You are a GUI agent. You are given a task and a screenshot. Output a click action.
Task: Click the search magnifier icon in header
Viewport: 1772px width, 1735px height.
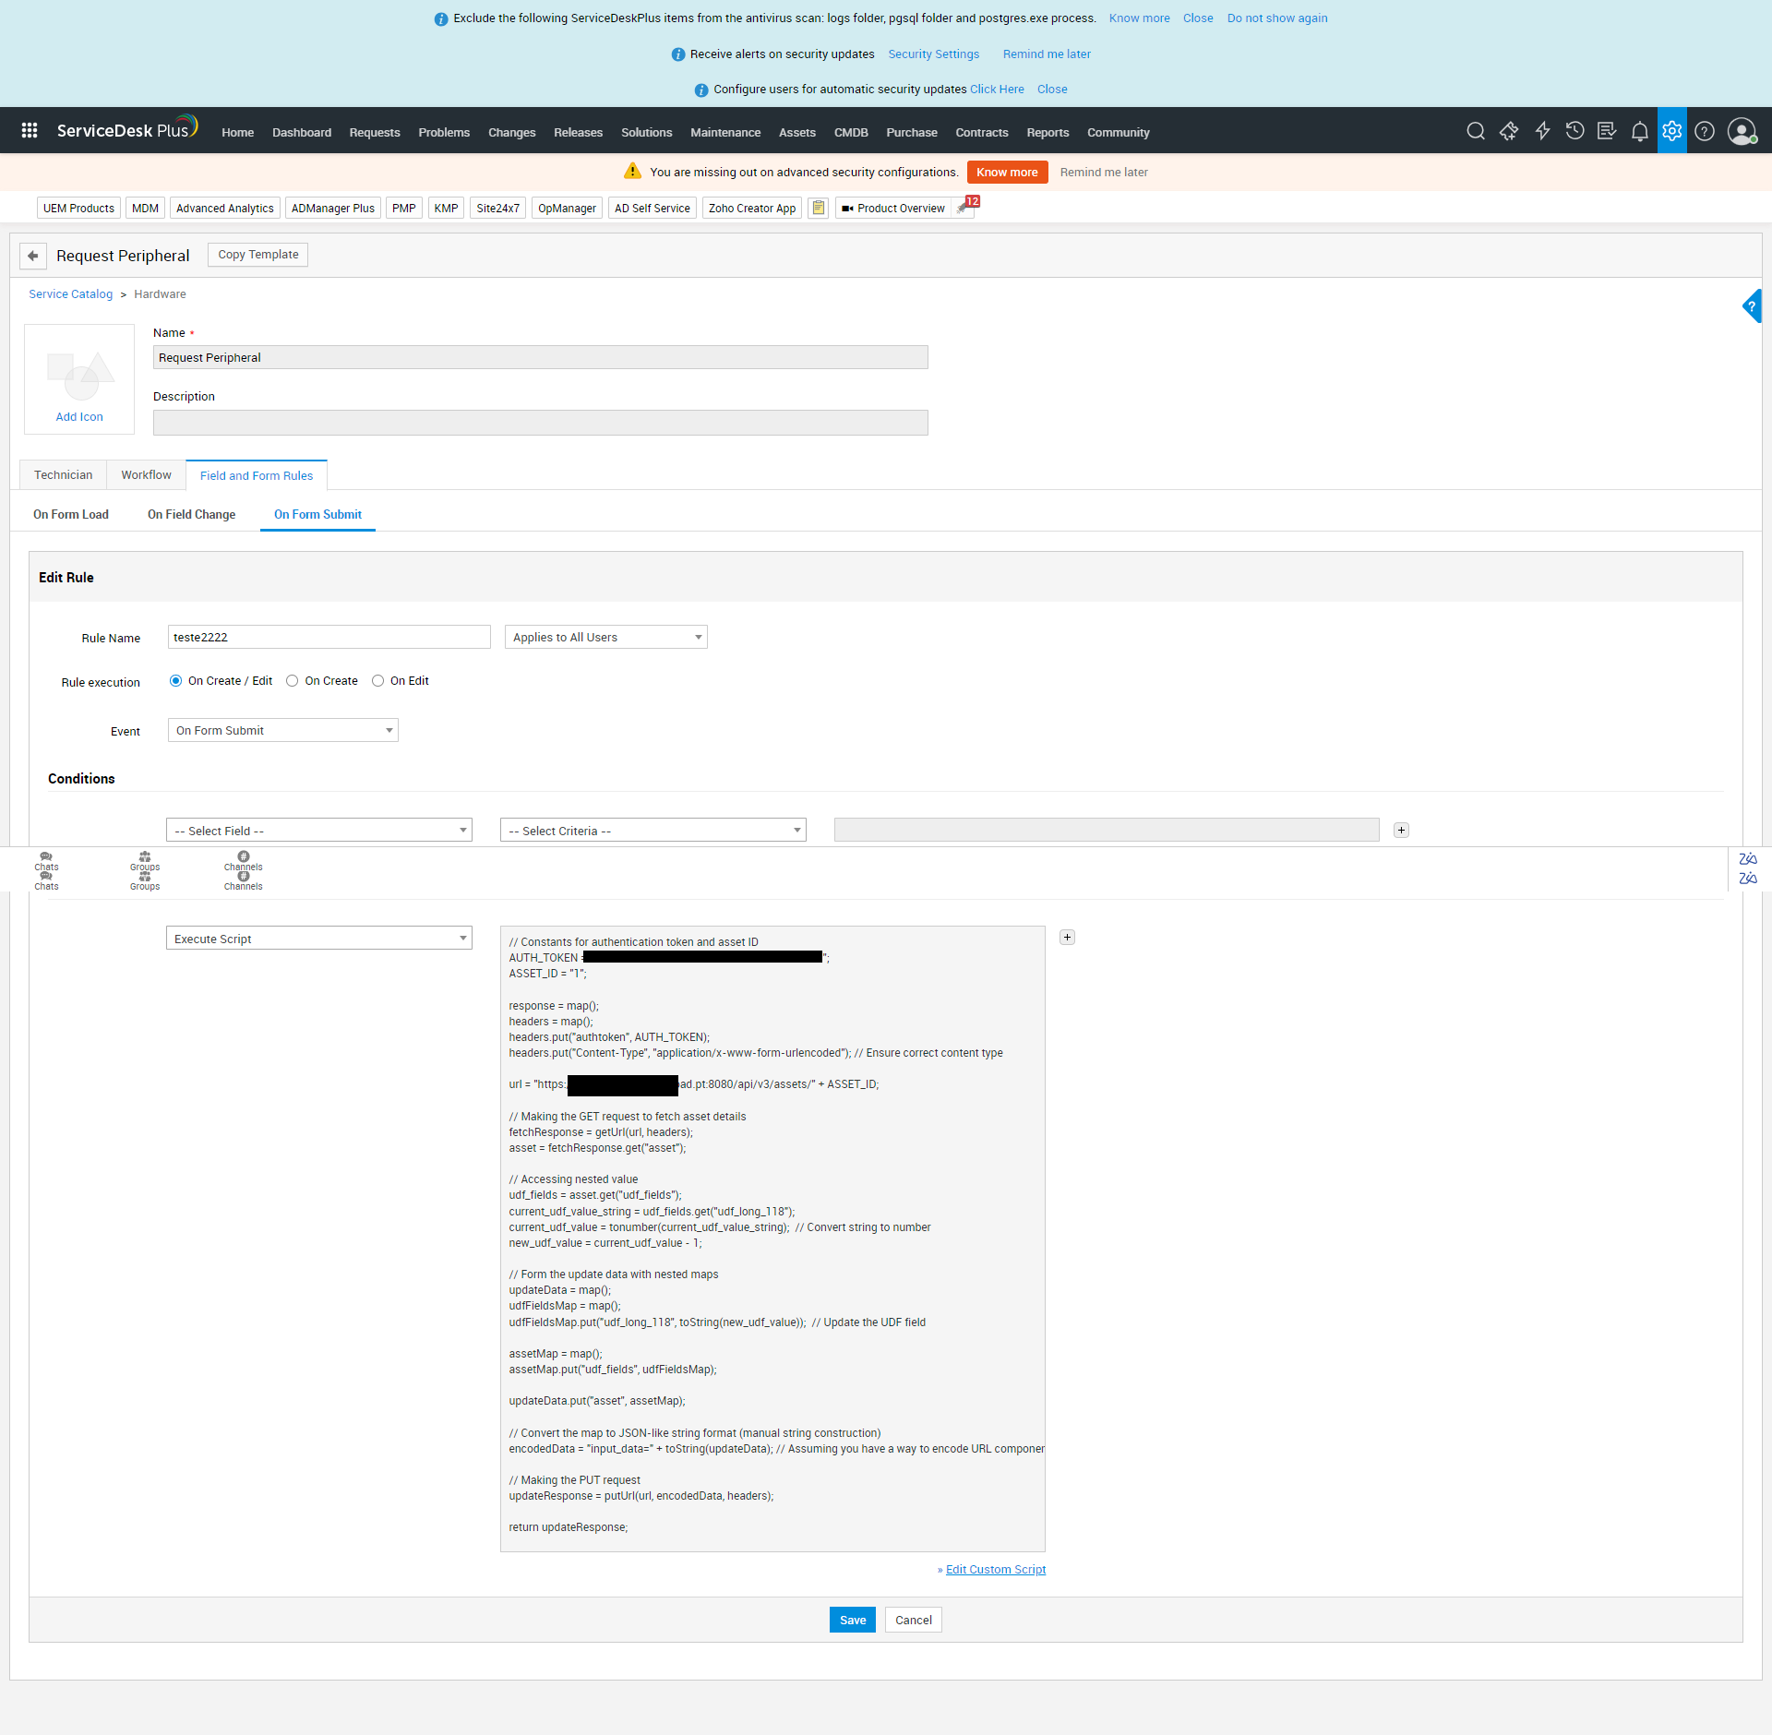[x=1475, y=131]
